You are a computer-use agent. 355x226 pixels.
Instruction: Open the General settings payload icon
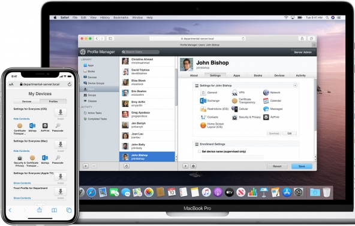[203, 93]
